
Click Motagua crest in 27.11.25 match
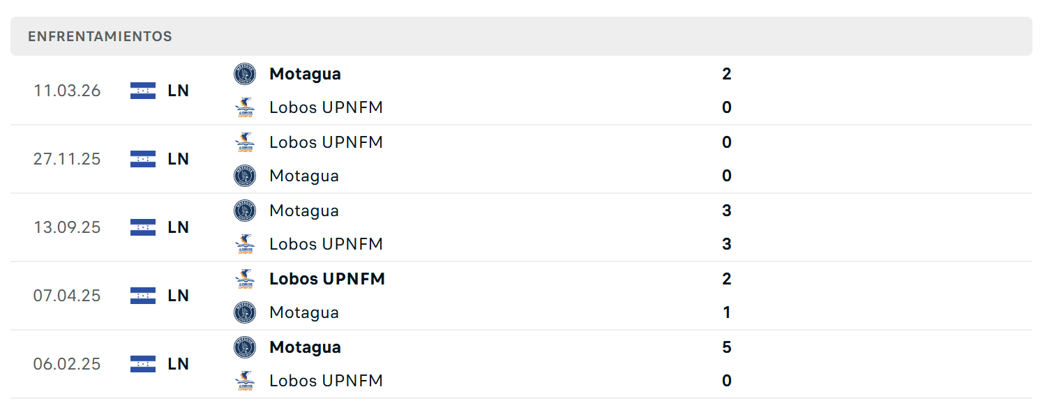245,176
